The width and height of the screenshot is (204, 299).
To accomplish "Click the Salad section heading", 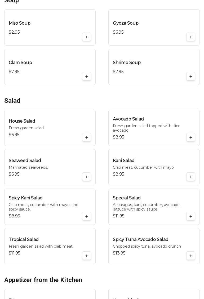I will pos(12,101).
